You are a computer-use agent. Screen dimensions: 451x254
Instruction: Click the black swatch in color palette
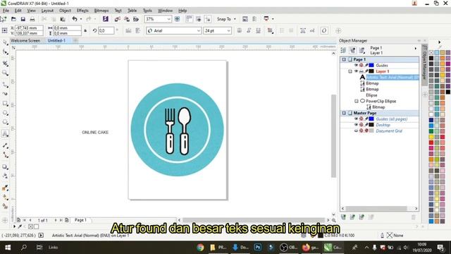tap(431, 58)
